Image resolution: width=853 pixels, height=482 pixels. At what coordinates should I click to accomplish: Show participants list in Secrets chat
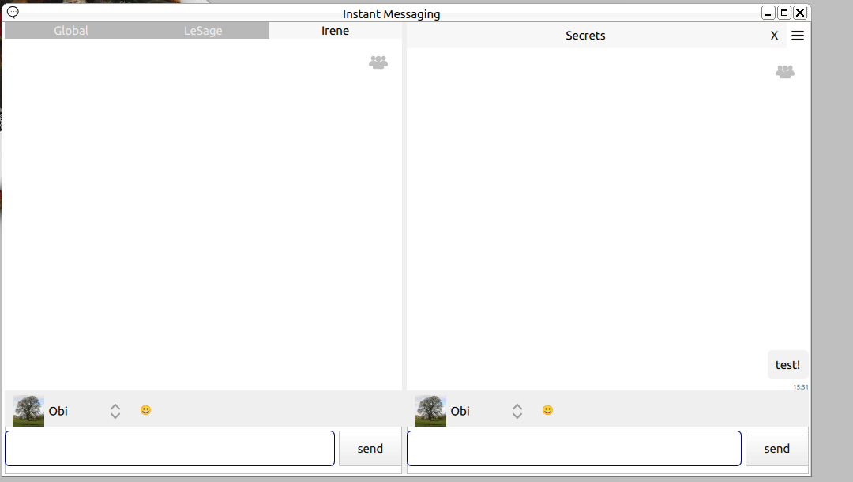pyautogui.click(x=784, y=72)
